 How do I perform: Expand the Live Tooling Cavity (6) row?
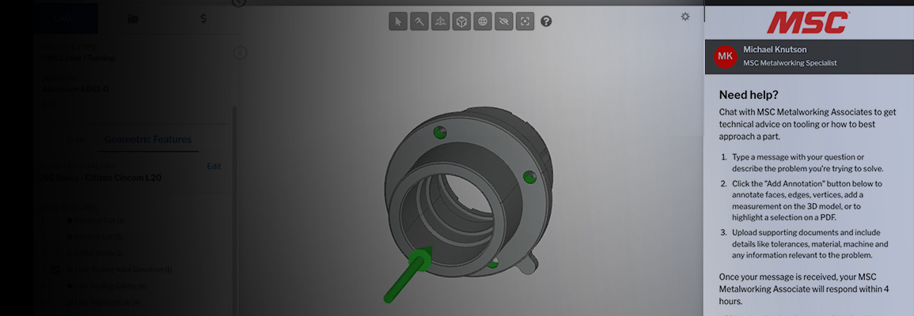(44, 286)
